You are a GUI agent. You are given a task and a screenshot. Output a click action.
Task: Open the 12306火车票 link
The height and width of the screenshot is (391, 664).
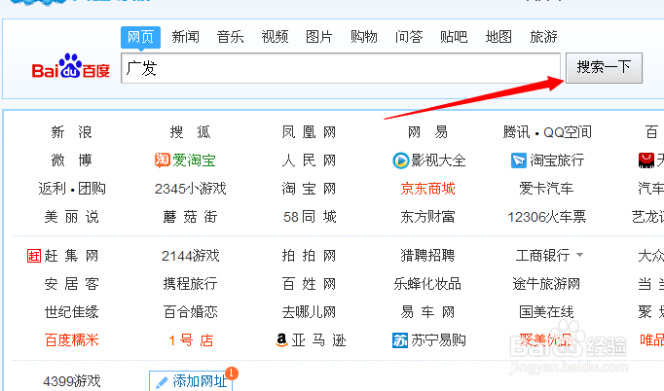pyautogui.click(x=547, y=217)
